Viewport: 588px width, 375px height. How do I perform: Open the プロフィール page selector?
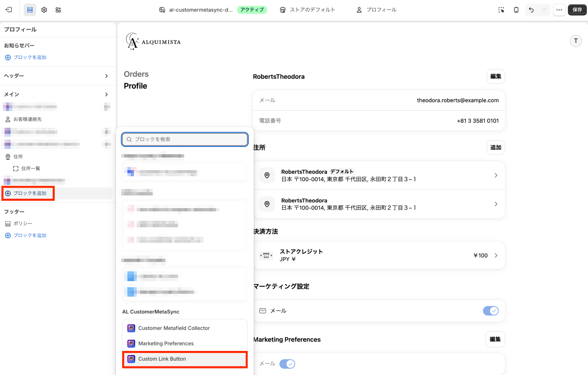(376, 10)
